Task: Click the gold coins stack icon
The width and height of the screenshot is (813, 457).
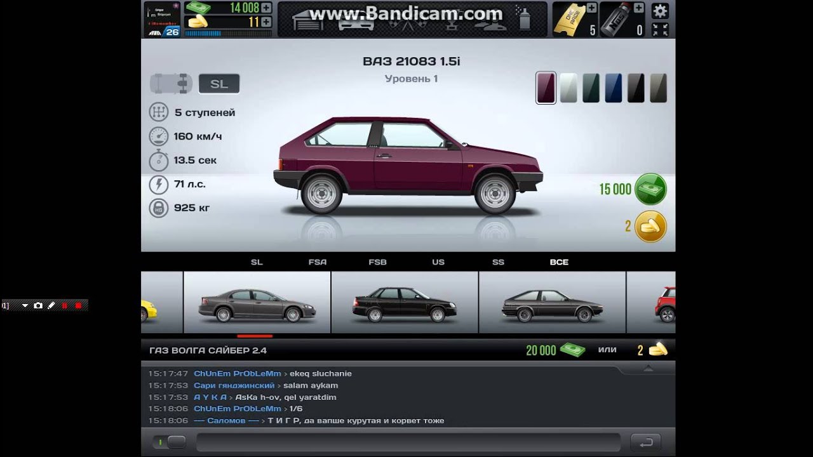Action: click(x=198, y=22)
